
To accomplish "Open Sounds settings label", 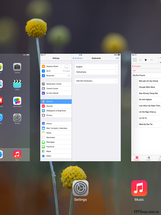I will tap(49, 106).
